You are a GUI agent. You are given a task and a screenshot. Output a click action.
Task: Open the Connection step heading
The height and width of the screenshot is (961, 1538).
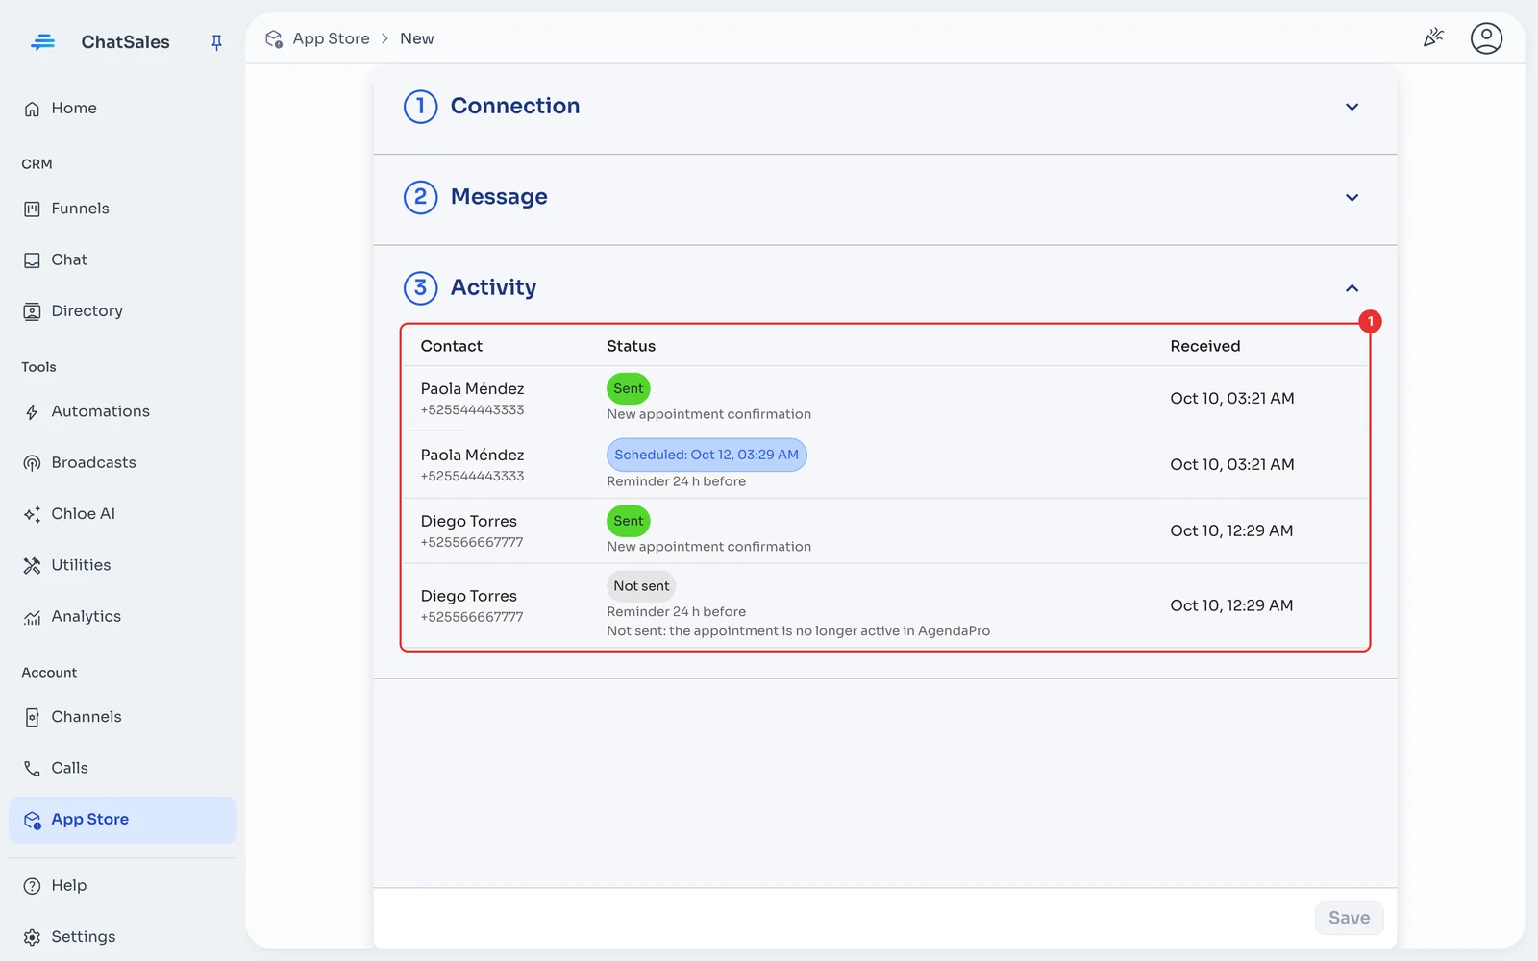click(515, 106)
